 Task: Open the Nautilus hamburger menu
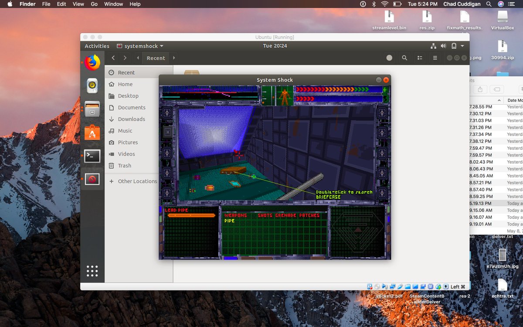pyautogui.click(x=435, y=58)
